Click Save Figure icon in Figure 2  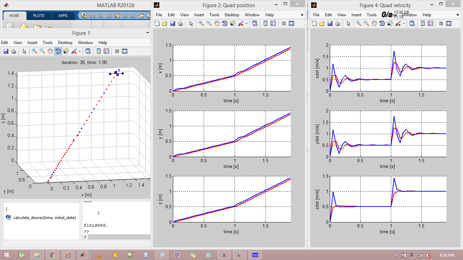click(x=173, y=23)
